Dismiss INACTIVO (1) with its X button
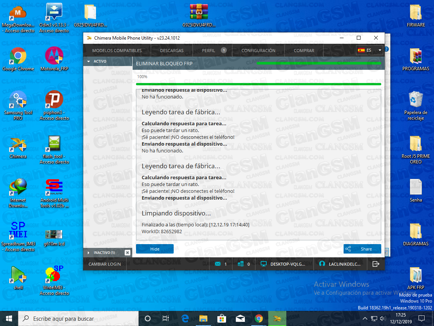Image resolution: width=434 pixels, height=326 pixels. pos(127,252)
